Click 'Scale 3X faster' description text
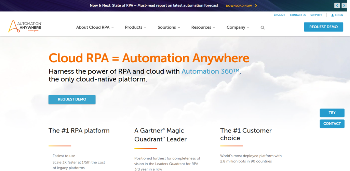350x171 pixels. 79,165
